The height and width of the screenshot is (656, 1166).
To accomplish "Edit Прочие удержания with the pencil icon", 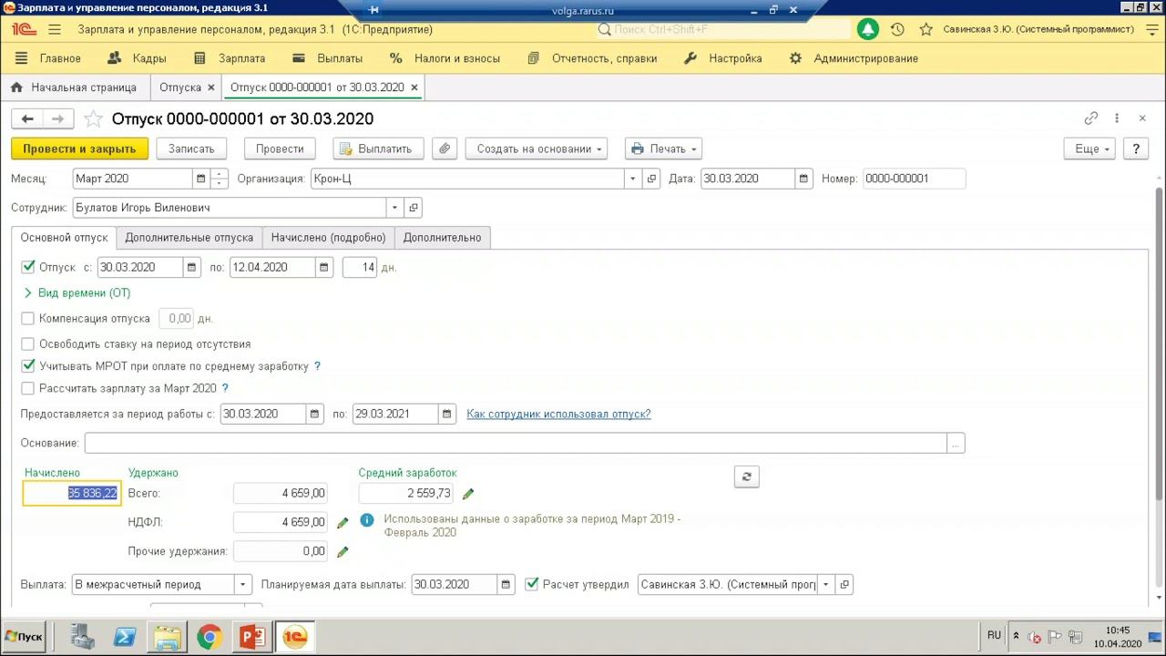I will pos(343,552).
